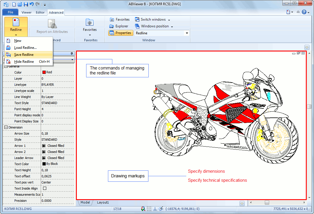This screenshot has height=214, width=314.
Task: Choose Load Redline... from the menu
Action: tap(29, 48)
